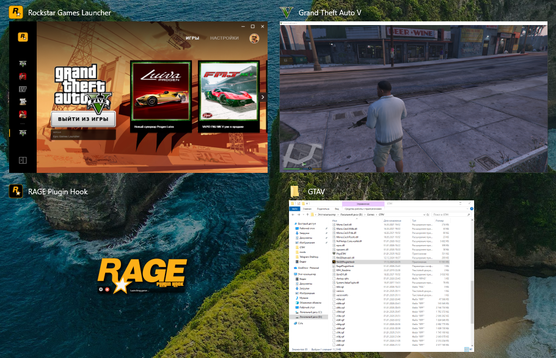Click the red cancel icon on RAGE splash
This screenshot has height=358, width=556.
point(107,289)
